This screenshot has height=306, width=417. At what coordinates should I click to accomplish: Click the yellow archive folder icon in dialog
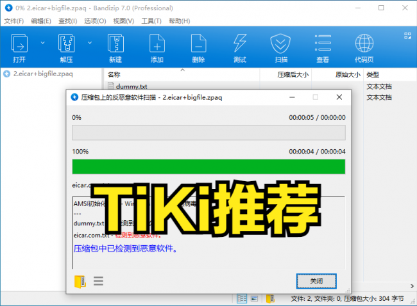(80, 281)
